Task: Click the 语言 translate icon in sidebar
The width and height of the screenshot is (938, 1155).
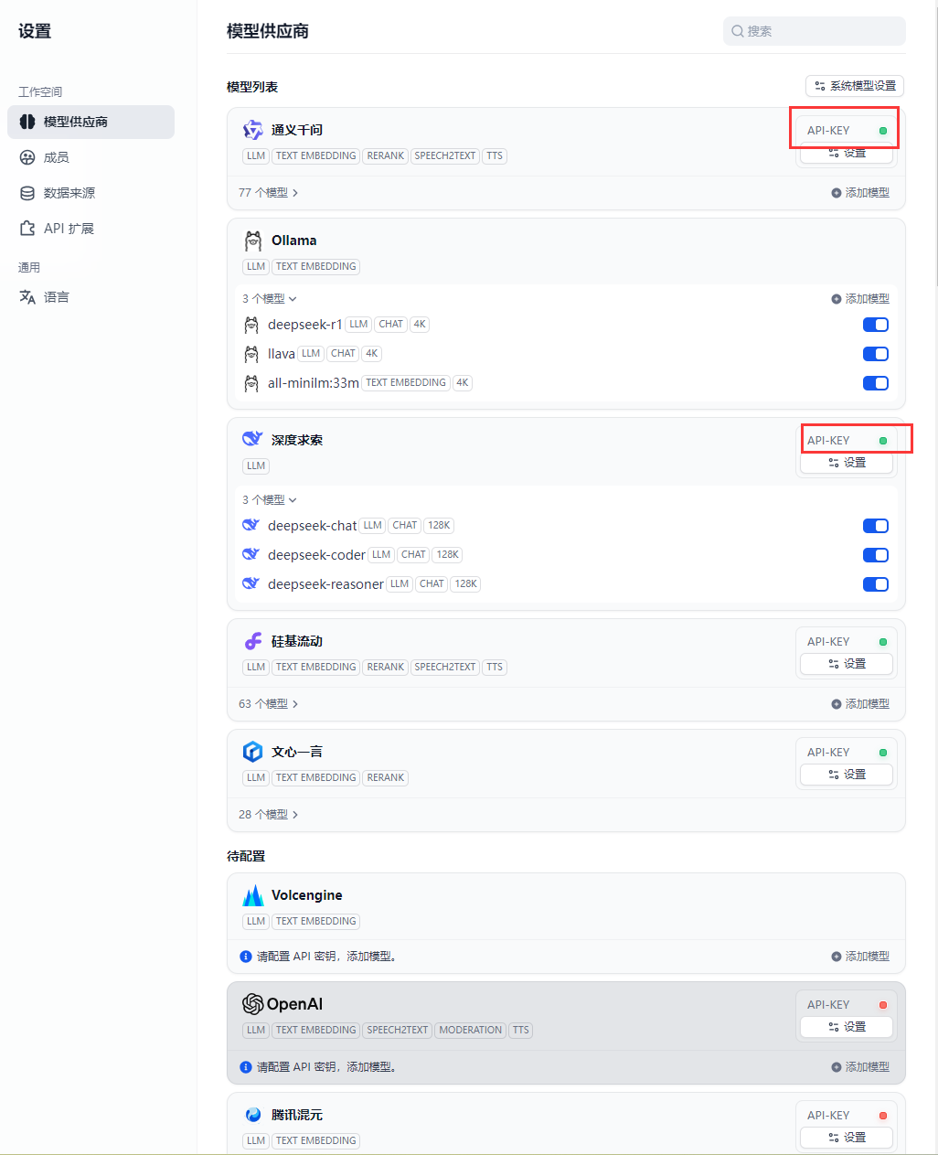Action: point(27,297)
